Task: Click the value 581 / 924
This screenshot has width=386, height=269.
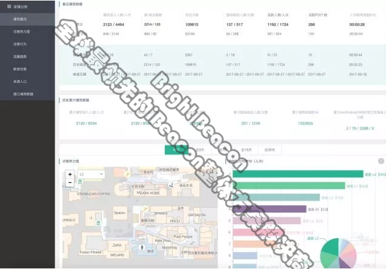Action: (x=275, y=34)
